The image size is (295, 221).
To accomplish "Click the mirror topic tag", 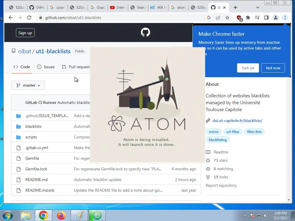I will (x=214, y=132).
